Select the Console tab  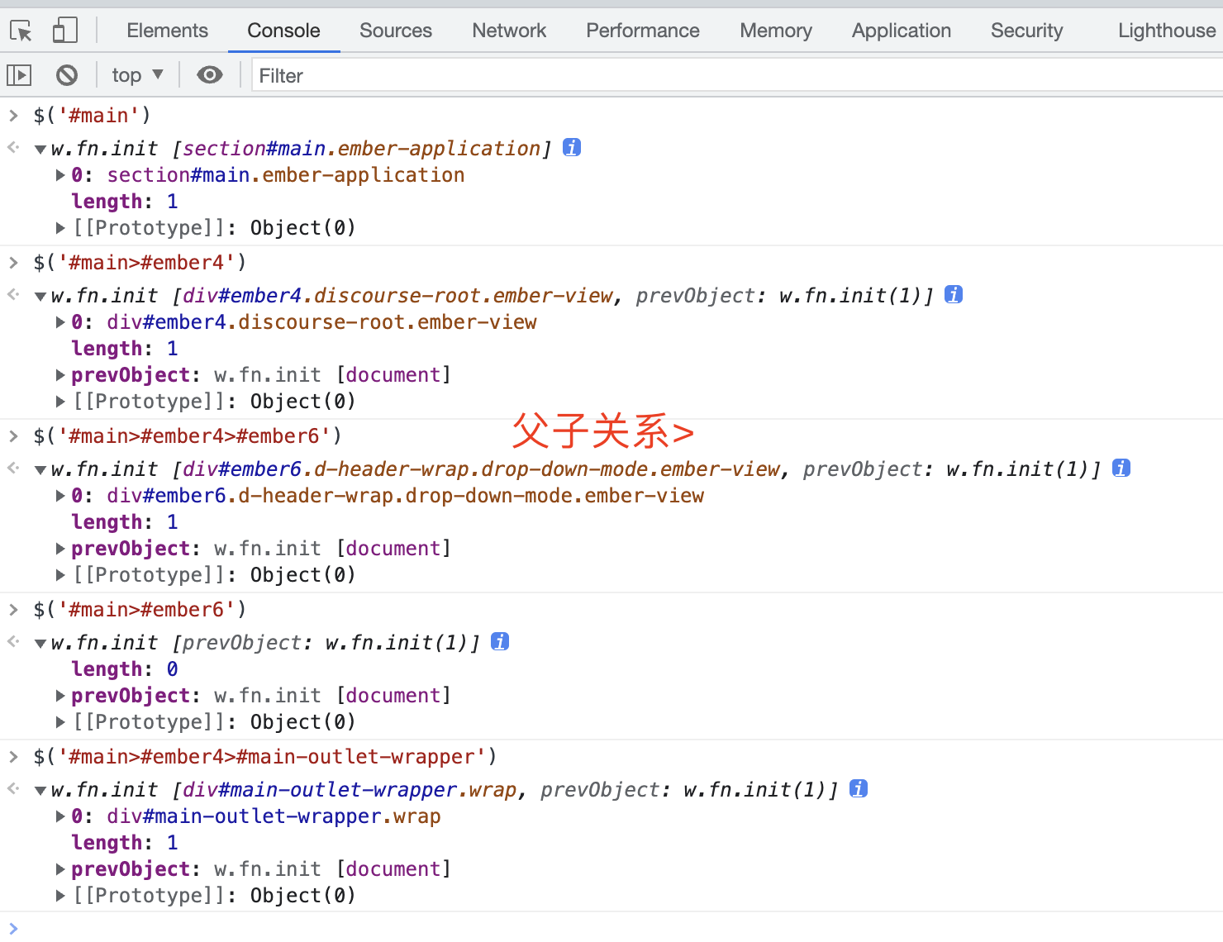[283, 31]
